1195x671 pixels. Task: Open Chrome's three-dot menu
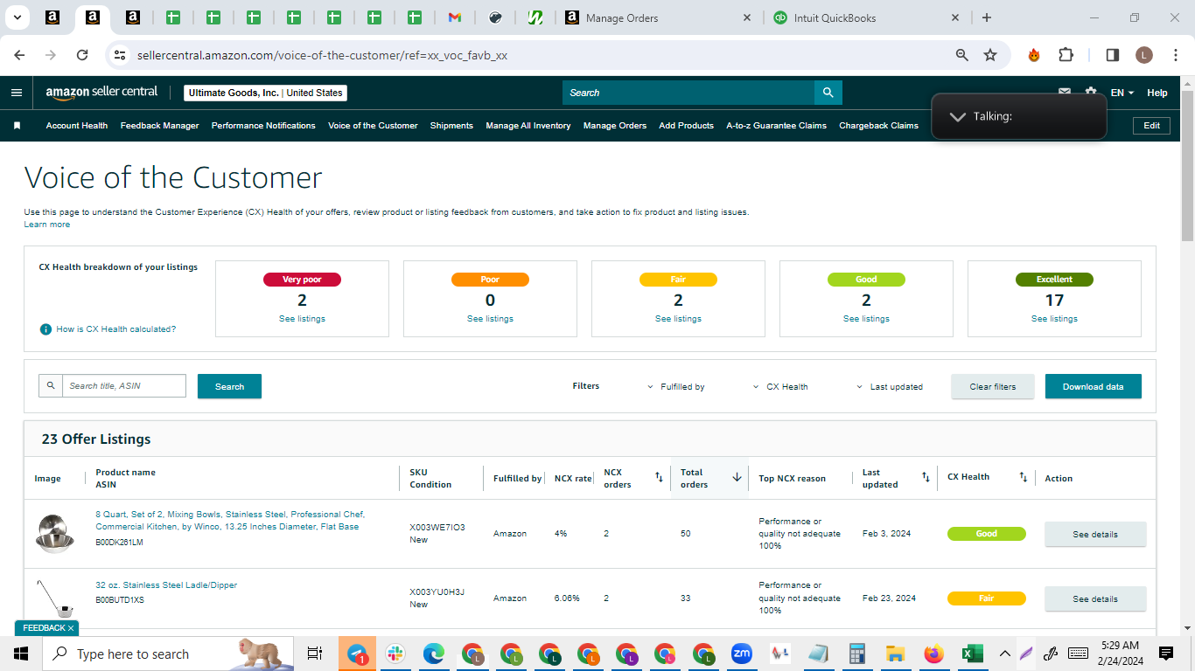point(1175,55)
